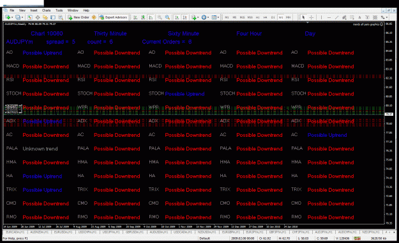The width and height of the screenshot is (399, 243).
Task: Open the Help menu
Action: (x=86, y=10)
